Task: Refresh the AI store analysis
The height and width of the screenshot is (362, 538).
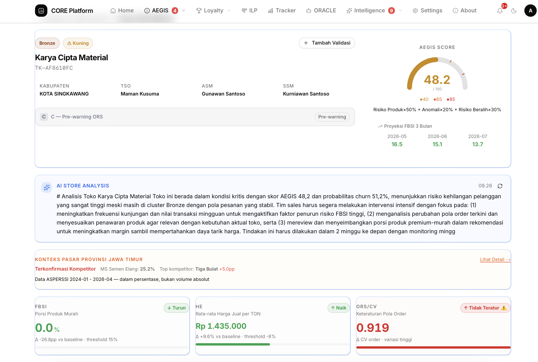Action: click(x=500, y=186)
